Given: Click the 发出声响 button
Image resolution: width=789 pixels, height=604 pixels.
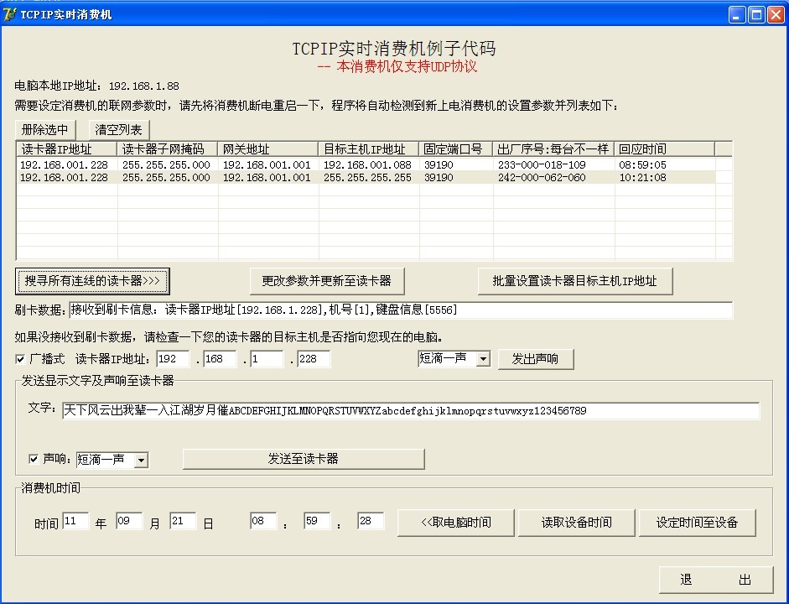Looking at the screenshot, I should pyautogui.click(x=535, y=359).
